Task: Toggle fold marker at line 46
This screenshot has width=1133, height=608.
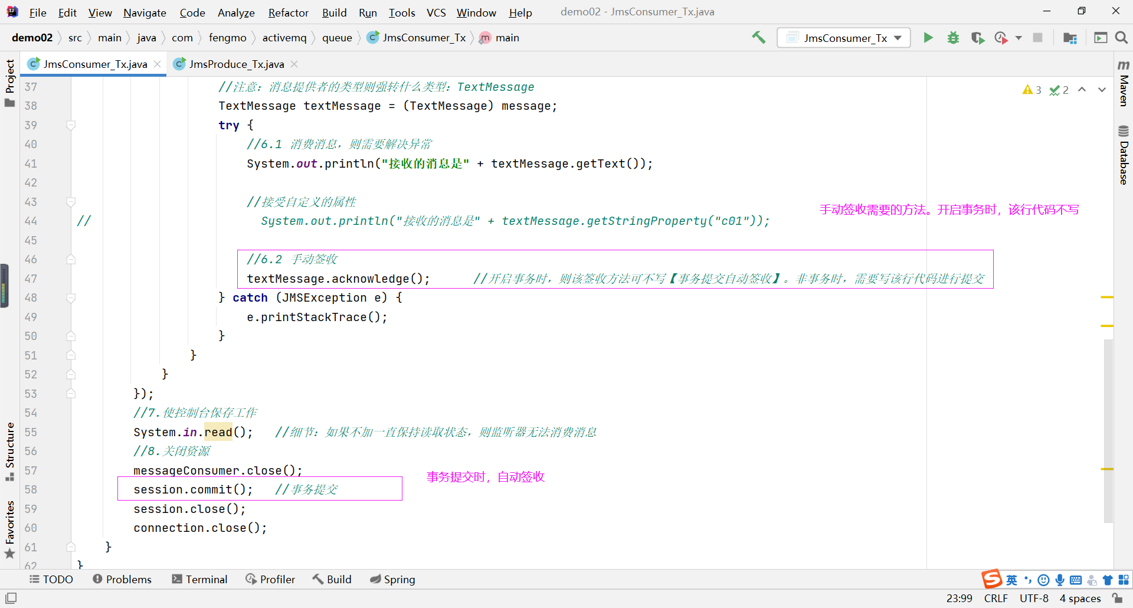Action: 71,259
